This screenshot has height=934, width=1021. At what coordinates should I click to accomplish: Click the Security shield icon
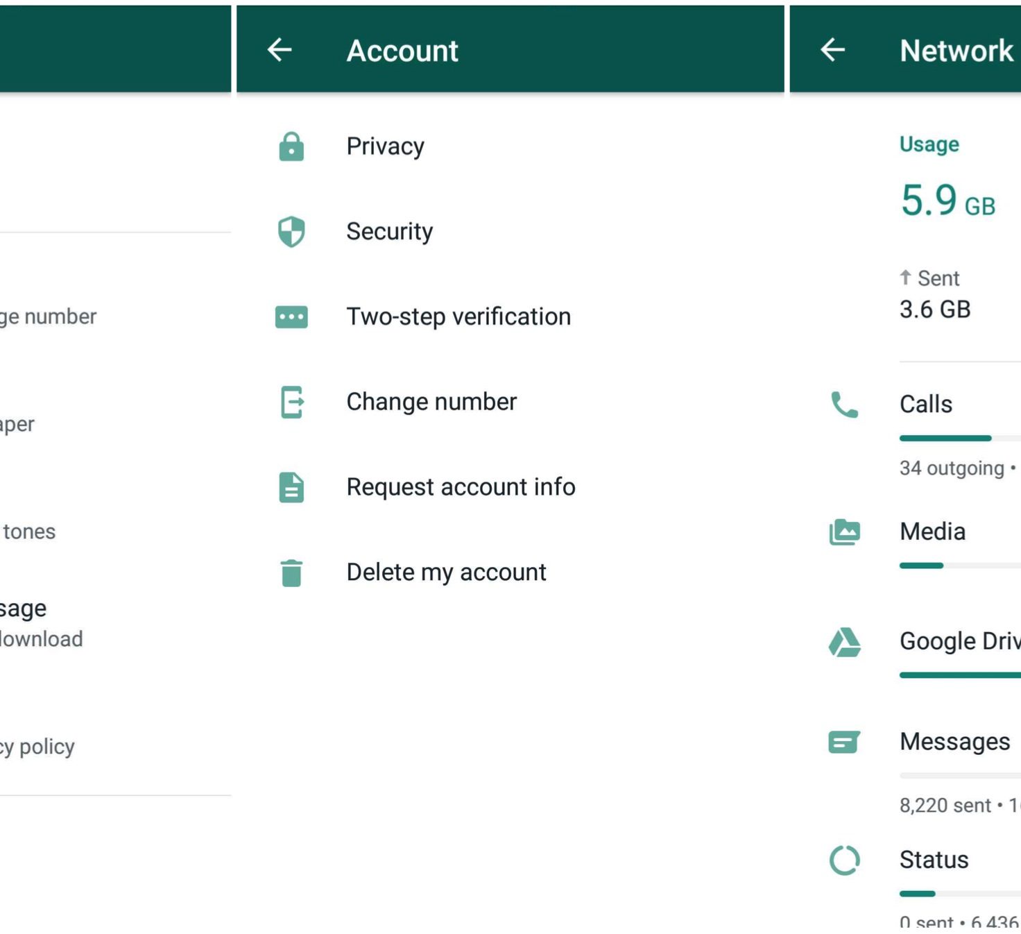coord(291,232)
